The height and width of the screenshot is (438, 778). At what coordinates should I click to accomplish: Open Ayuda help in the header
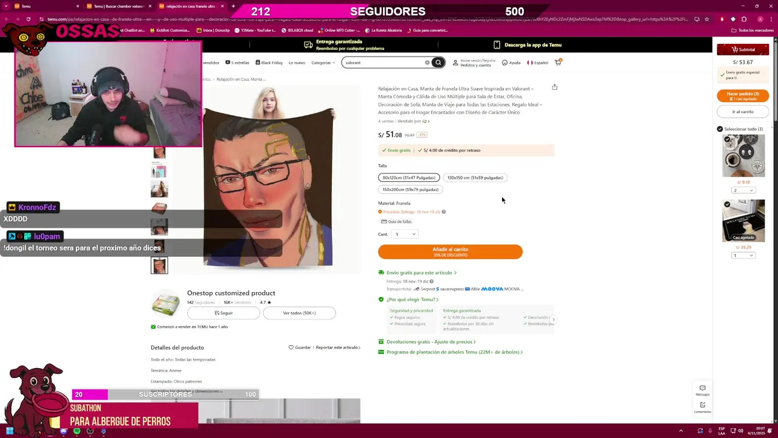[511, 63]
